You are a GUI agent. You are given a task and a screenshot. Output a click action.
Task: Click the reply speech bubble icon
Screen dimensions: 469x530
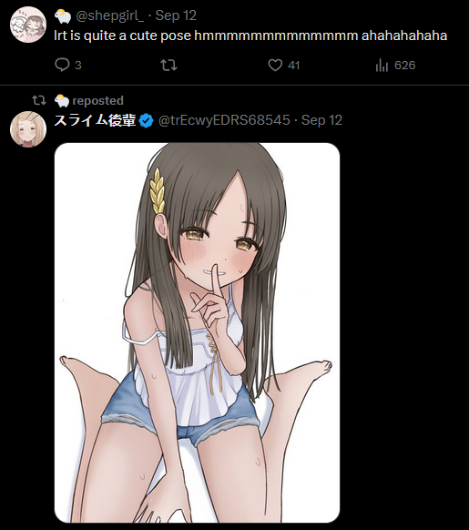[x=62, y=65]
